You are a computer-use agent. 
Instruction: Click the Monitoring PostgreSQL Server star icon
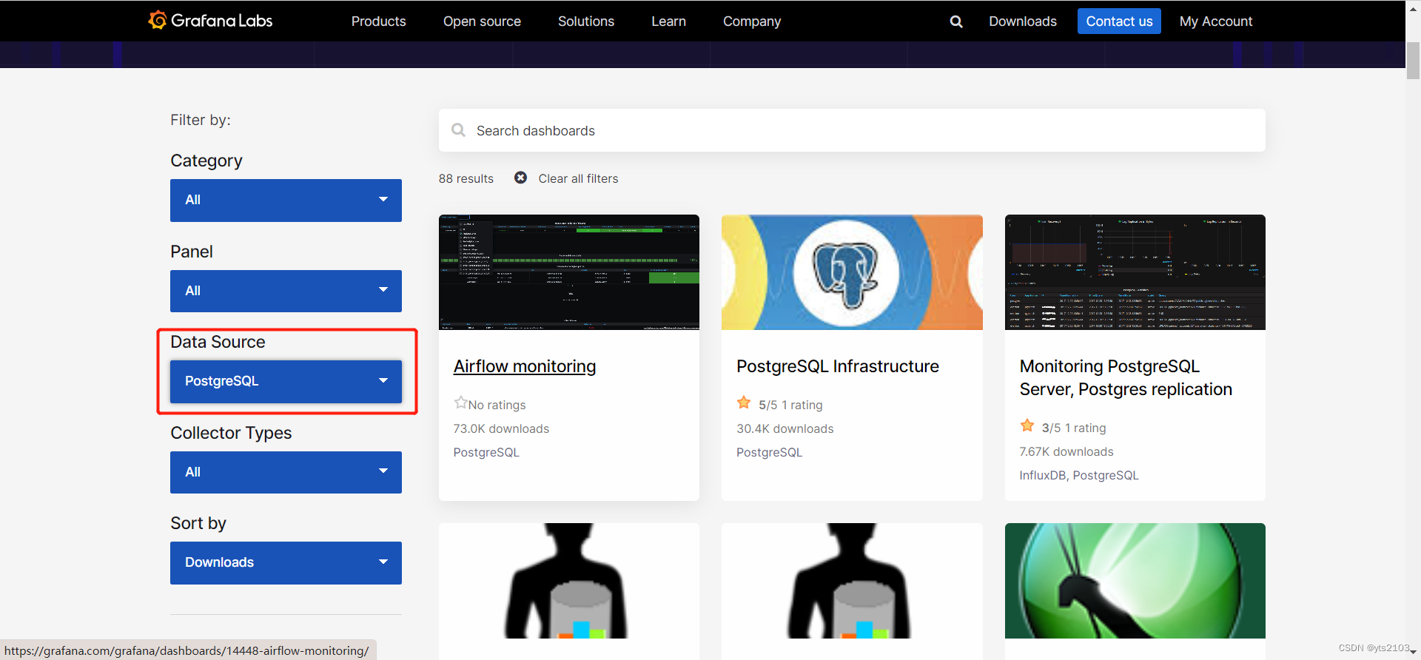coord(1027,425)
